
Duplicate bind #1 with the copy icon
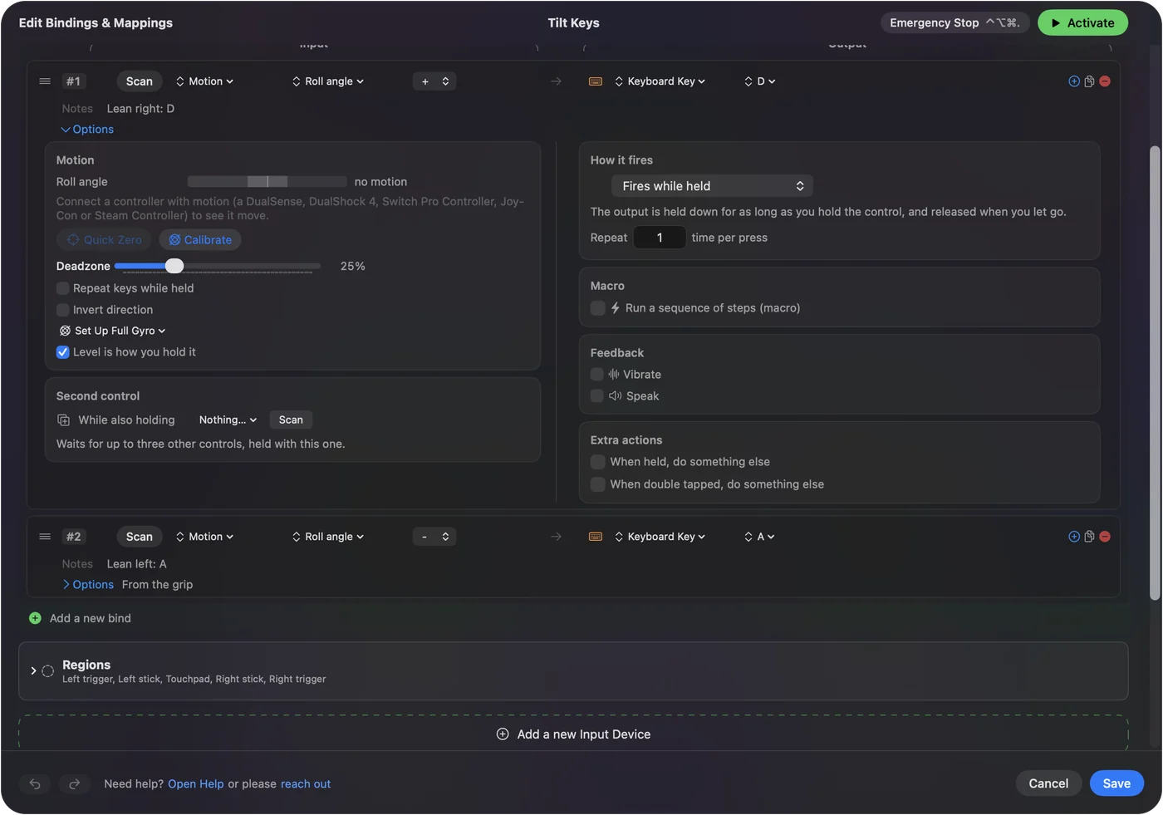click(x=1089, y=81)
